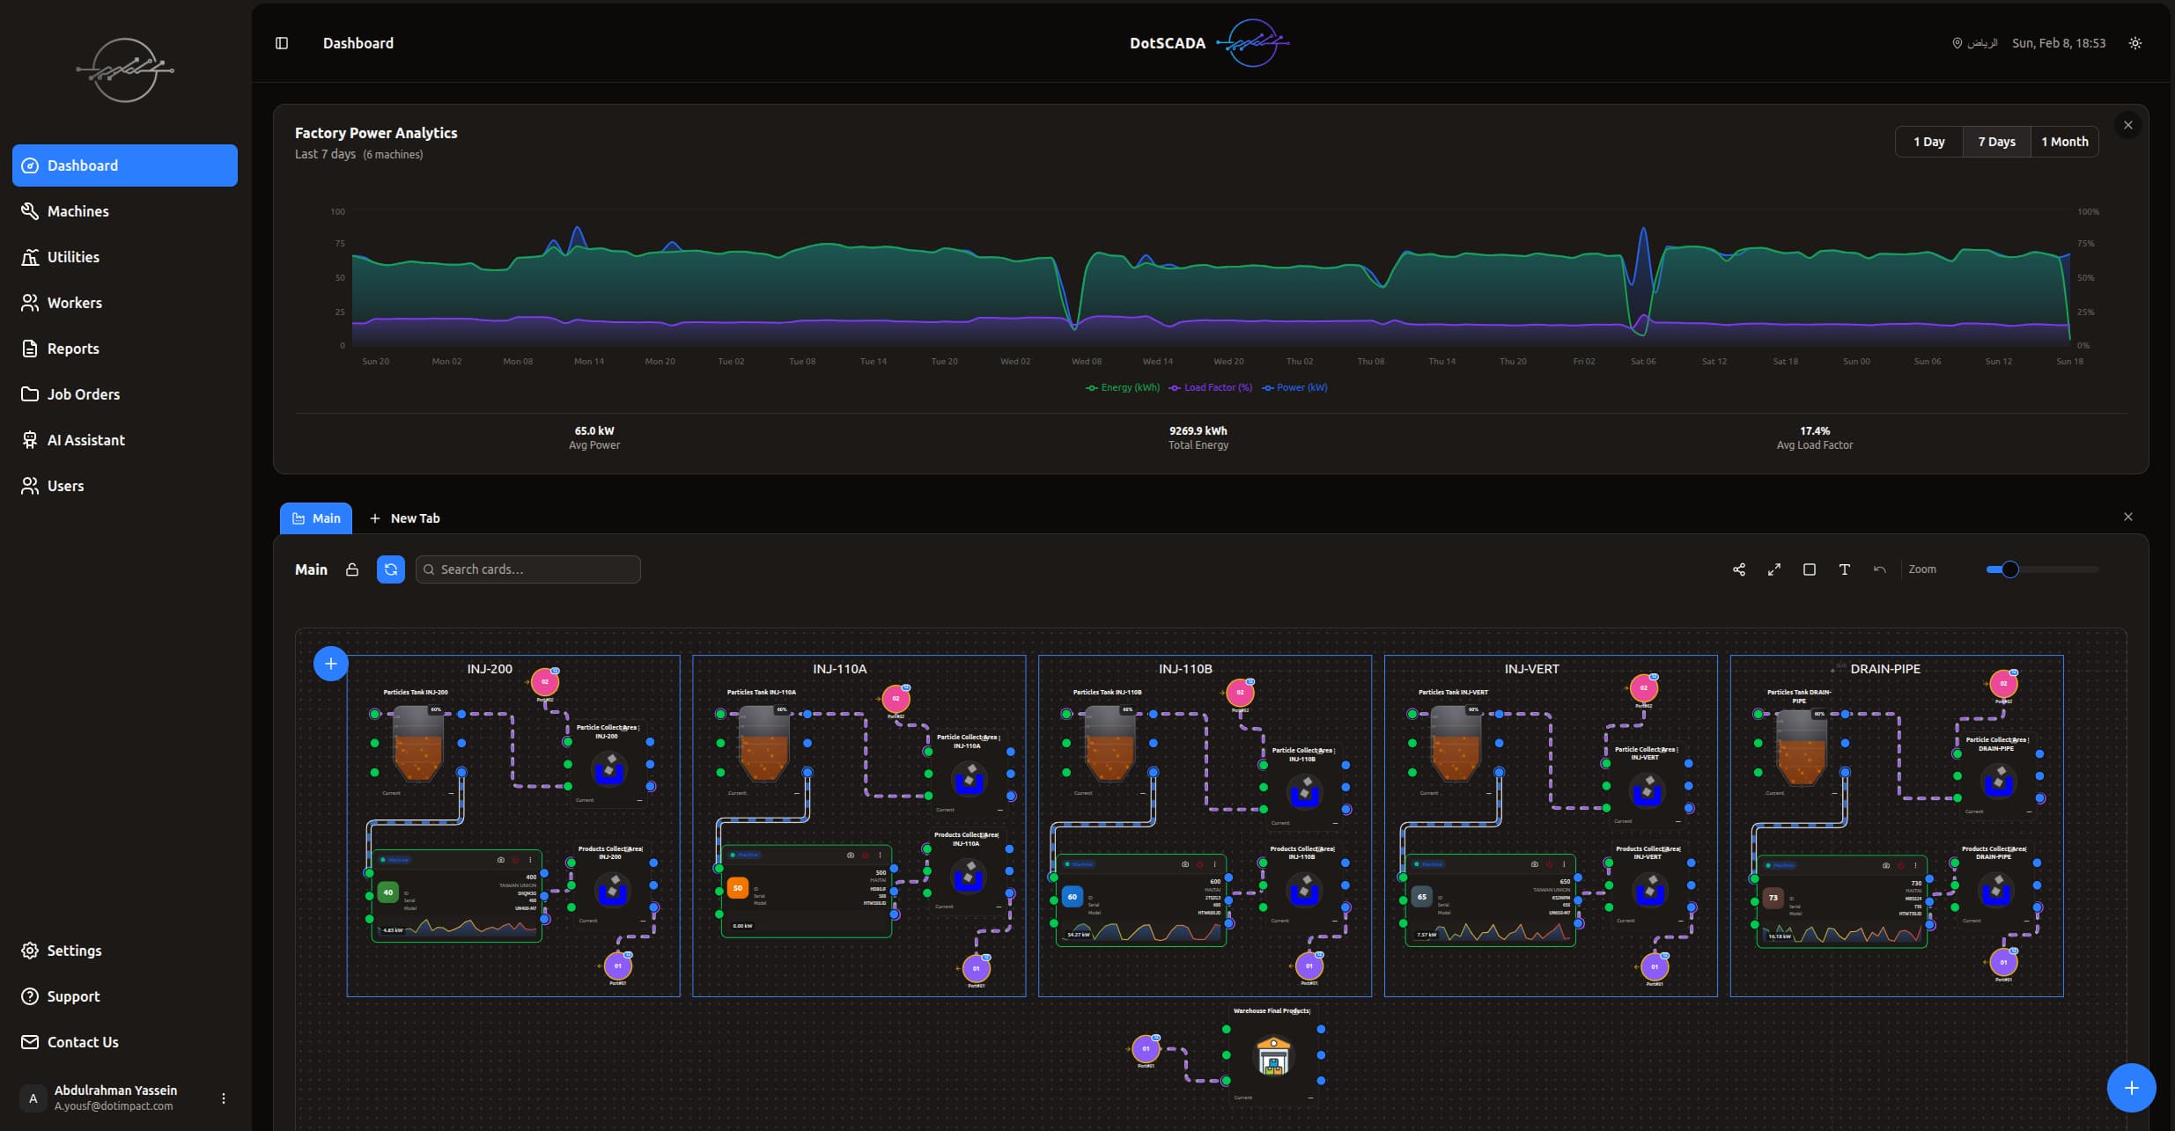Open the Contact Us page
2175x1131 pixels.
[82, 1042]
